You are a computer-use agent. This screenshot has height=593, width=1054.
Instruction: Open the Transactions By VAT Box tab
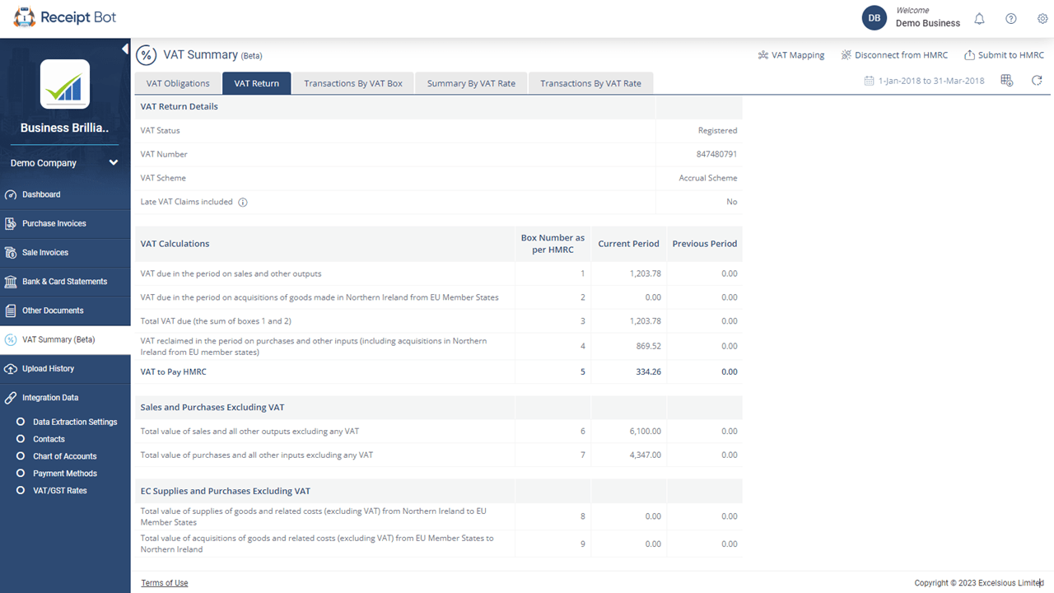click(352, 82)
